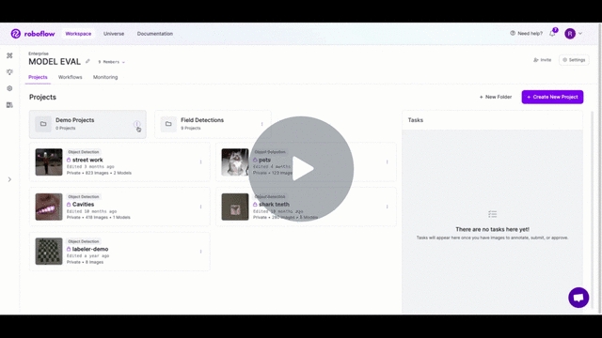Click the New Folder button
This screenshot has width=602, height=338.
pos(496,97)
